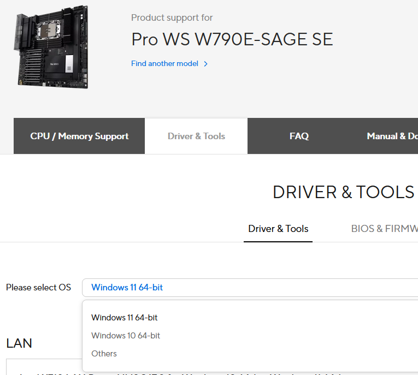Screen dimensions: 418x375
Task: Select the Others OS option
Action: point(104,354)
